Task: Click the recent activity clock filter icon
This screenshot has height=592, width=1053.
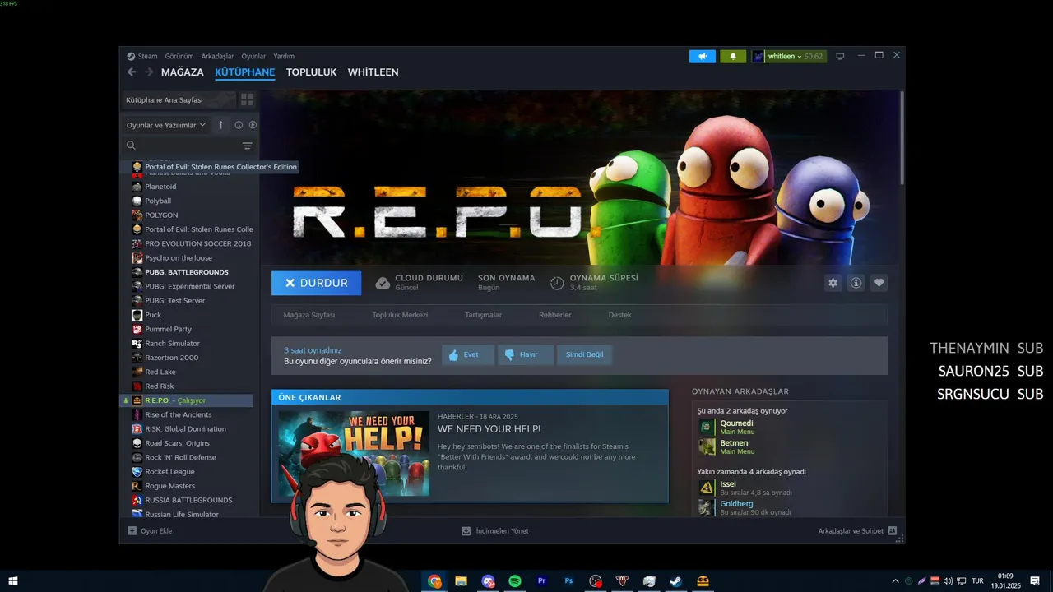Action: tap(239, 125)
